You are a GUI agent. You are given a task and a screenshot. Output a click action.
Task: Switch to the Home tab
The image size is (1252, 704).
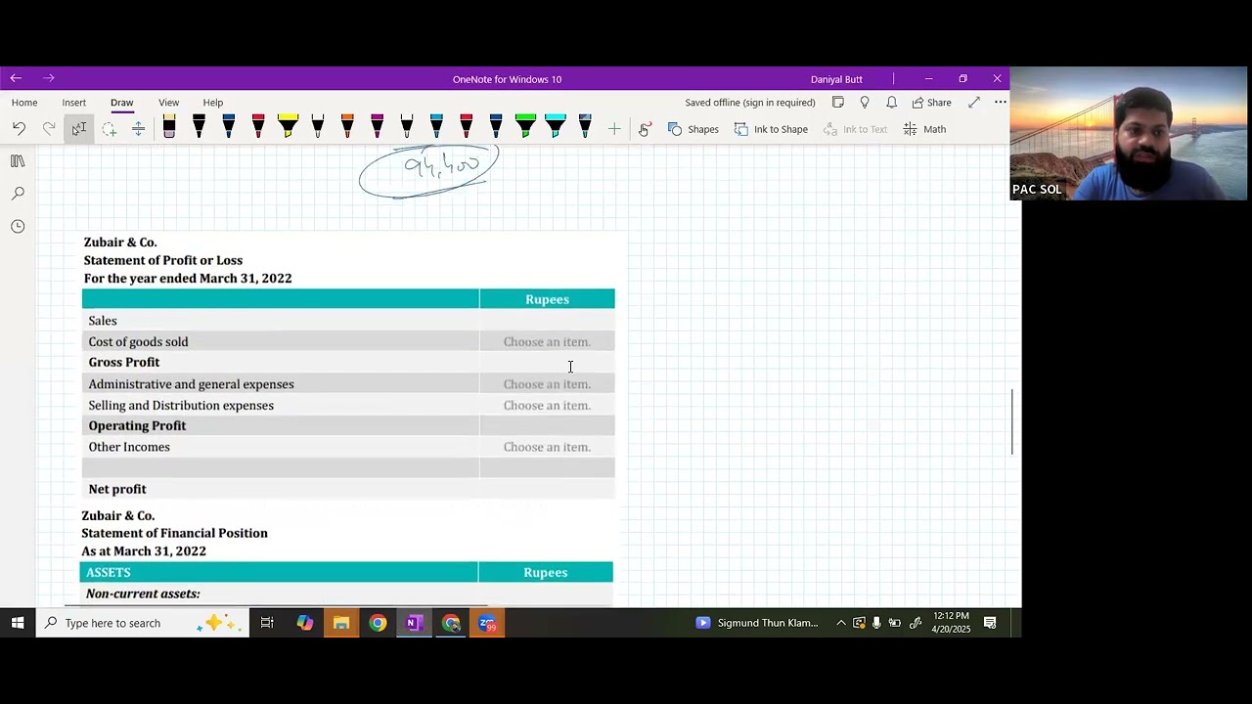pos(24,103)
